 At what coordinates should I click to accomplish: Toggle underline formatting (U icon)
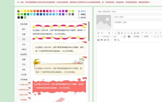point(116,33)
